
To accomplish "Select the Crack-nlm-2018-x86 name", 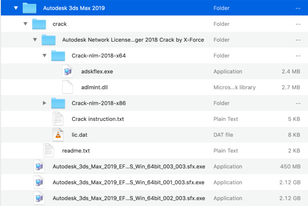I will pos(99,103).
